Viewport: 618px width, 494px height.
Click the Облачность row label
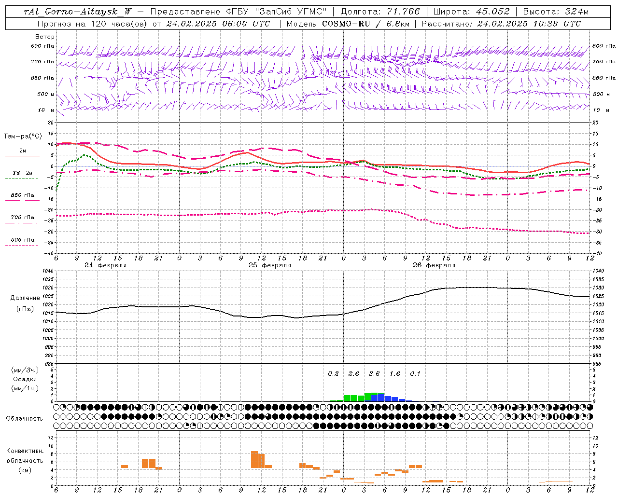25,419
